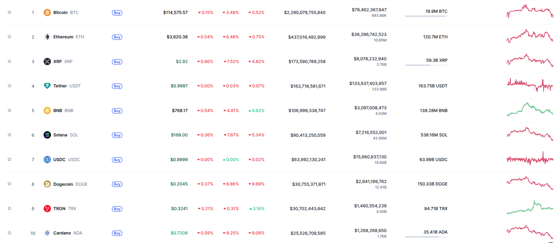The width and height of the screenshot is (559, 243).
Task: Open the TRON 7-day price chart
Action: (x=530, y=208)
